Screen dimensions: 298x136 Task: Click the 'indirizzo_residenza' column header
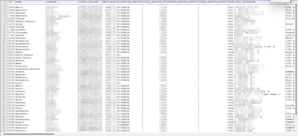242,2
